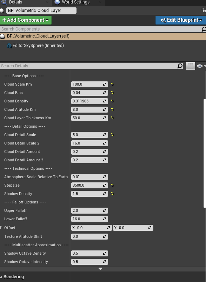Screen dimensions: 206x282
Task: Click the Cloud Detail Amount value field
Action: tap(89, 152)
